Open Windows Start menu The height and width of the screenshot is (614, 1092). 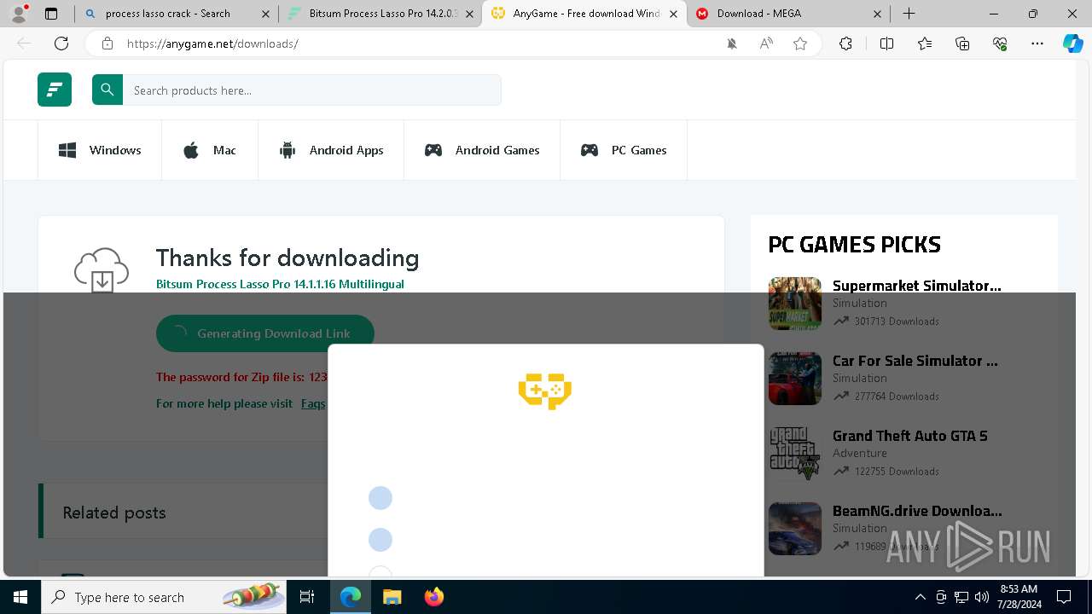[x=20, y=597]
